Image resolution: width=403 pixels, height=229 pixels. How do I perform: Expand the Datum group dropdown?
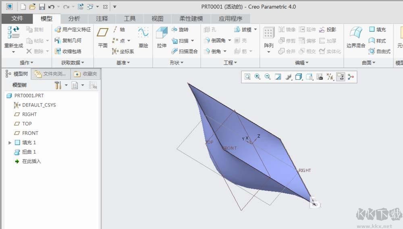point(123,62)
